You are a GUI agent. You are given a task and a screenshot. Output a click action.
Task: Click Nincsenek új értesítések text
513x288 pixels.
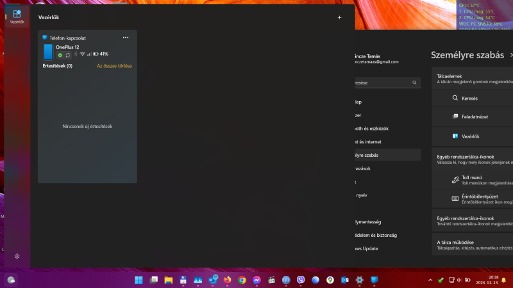[87, 126]
